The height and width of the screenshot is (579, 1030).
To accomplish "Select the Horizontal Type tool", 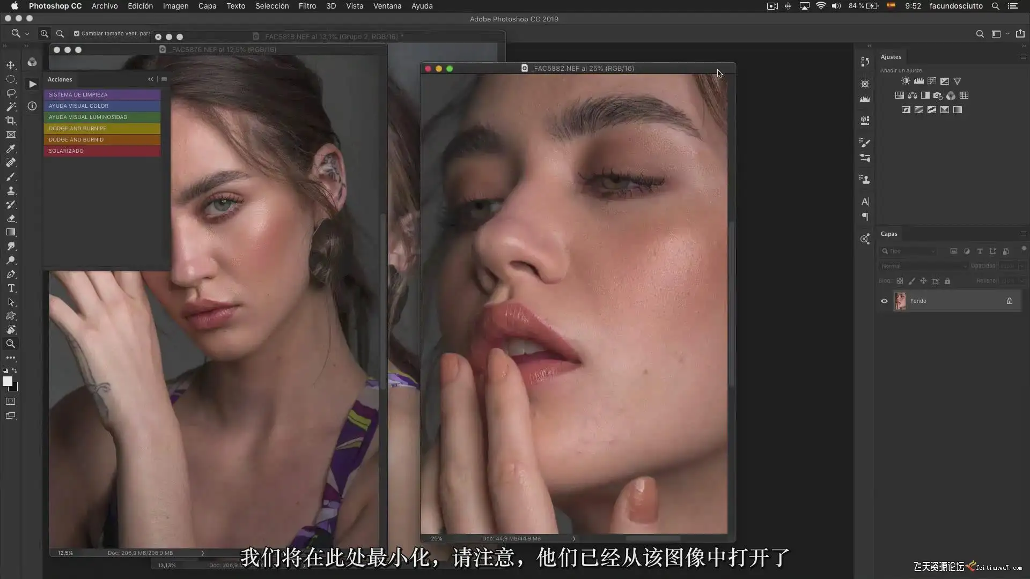I will point(11,288).
